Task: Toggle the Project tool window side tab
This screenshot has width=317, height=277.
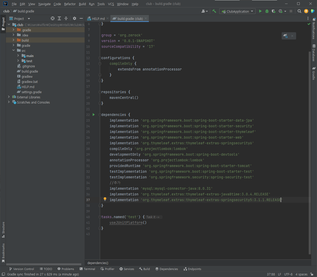Action: [x=3, y=24]
